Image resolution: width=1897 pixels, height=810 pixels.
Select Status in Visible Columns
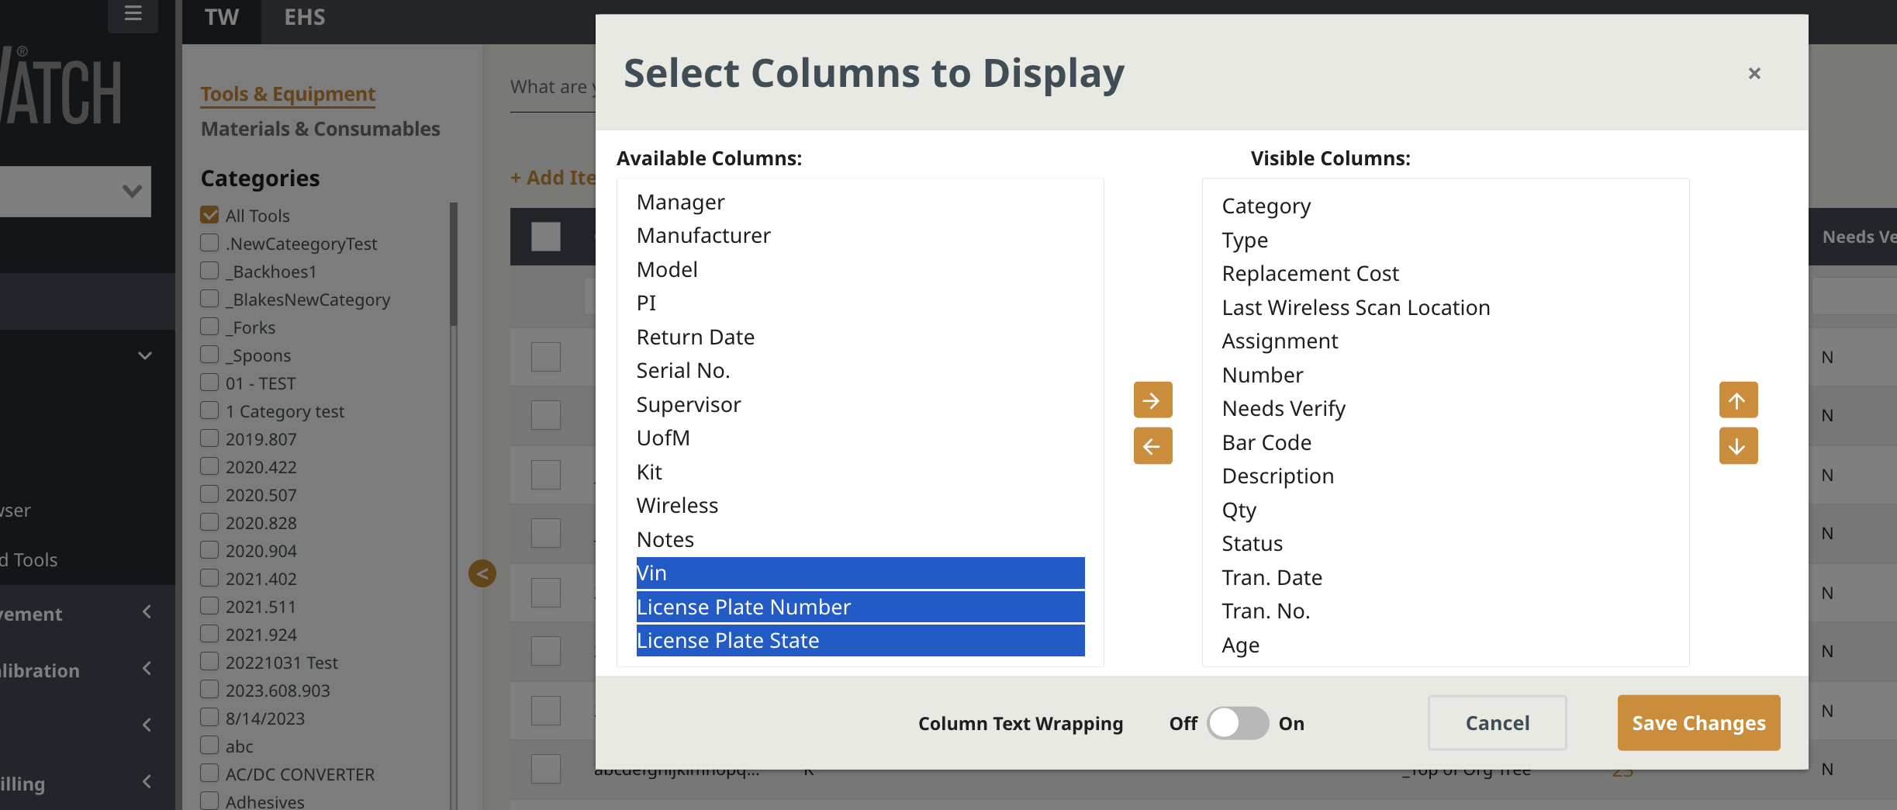tap(1446, 544)
